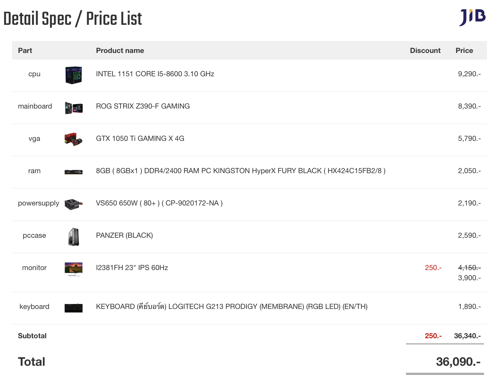Viewport: 499px width, 381px height.
Task: Click the PANZER (BLACK) product name
Action: pyautogui.click(x=124, y=235)
